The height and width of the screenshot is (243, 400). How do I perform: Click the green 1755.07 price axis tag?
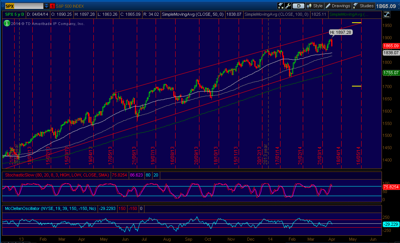391,73
